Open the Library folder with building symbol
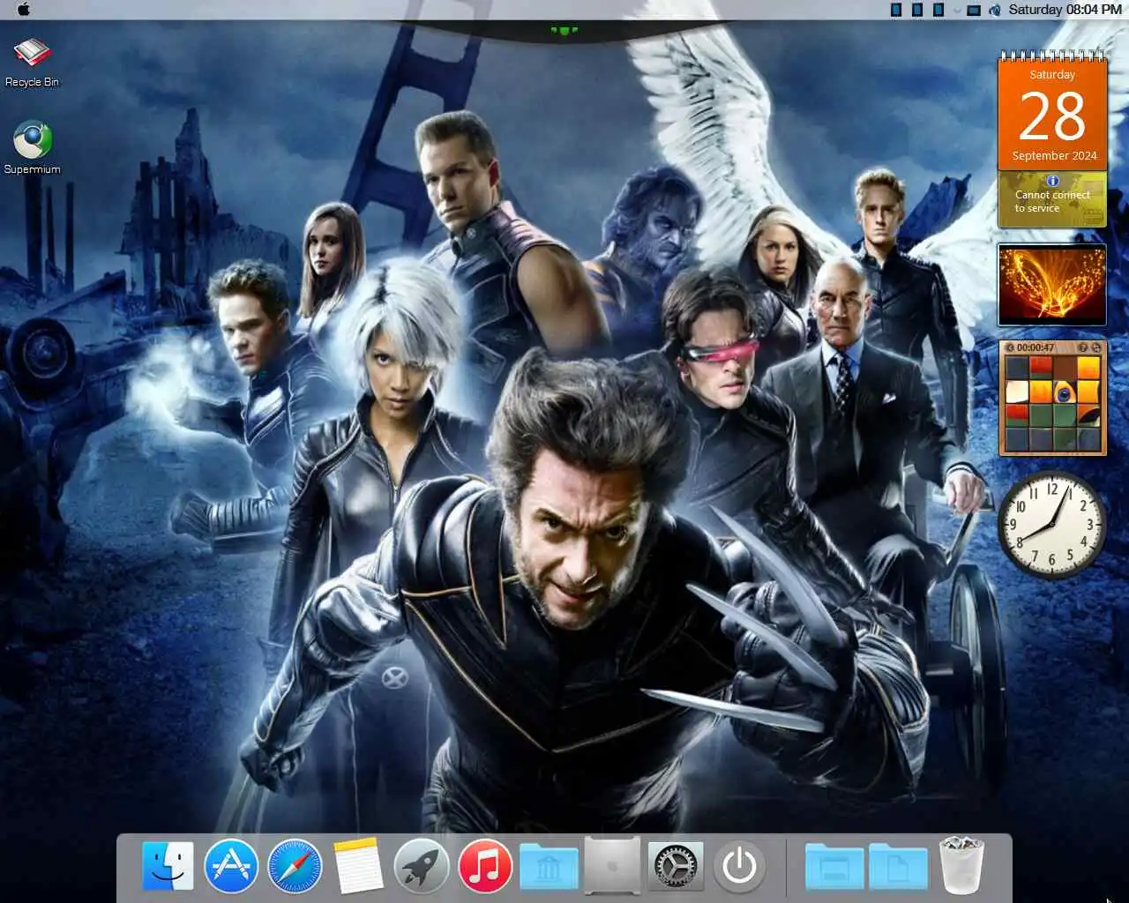The height and width of the screenshot is (903, 1129). pyautogui.click(x=549, y=866)
